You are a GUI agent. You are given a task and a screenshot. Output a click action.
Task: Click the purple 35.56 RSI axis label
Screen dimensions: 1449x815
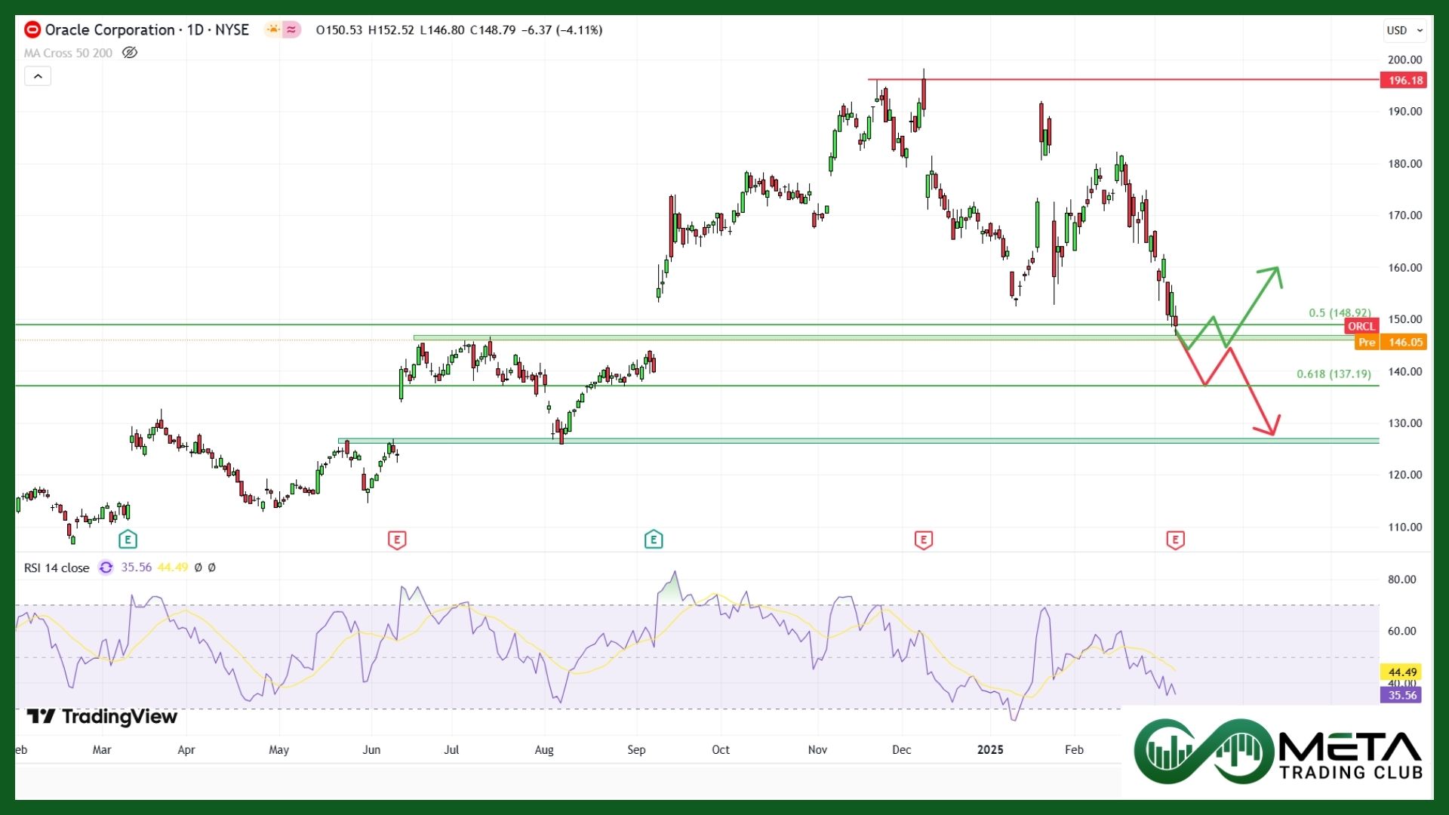(1402, 695)
